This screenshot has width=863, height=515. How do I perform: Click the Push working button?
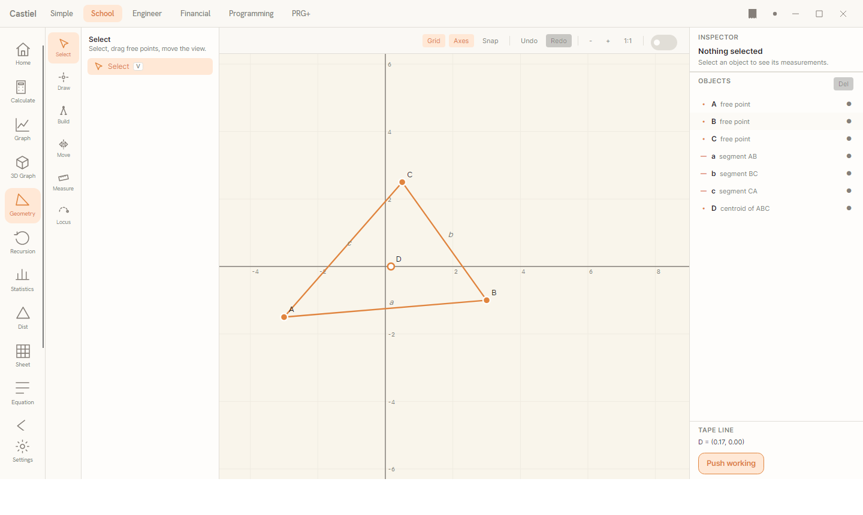(x=731, y=463)
